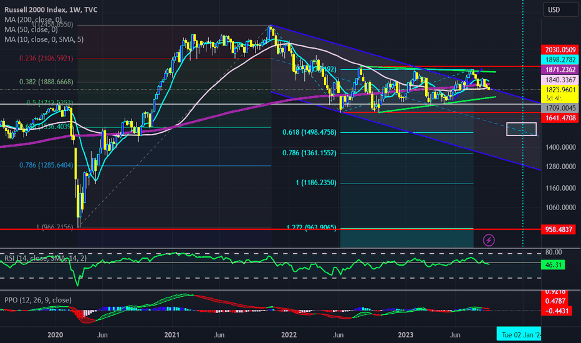Click the 2030.0509 red price label
Screen dimensions: 581x343
(560, 50)
